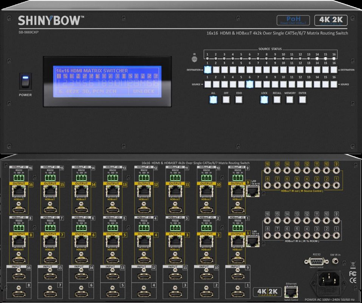The height and width of the screenshot is (303, 362).
Task: Hit the RECALL button
Action: tap(277, 100)
